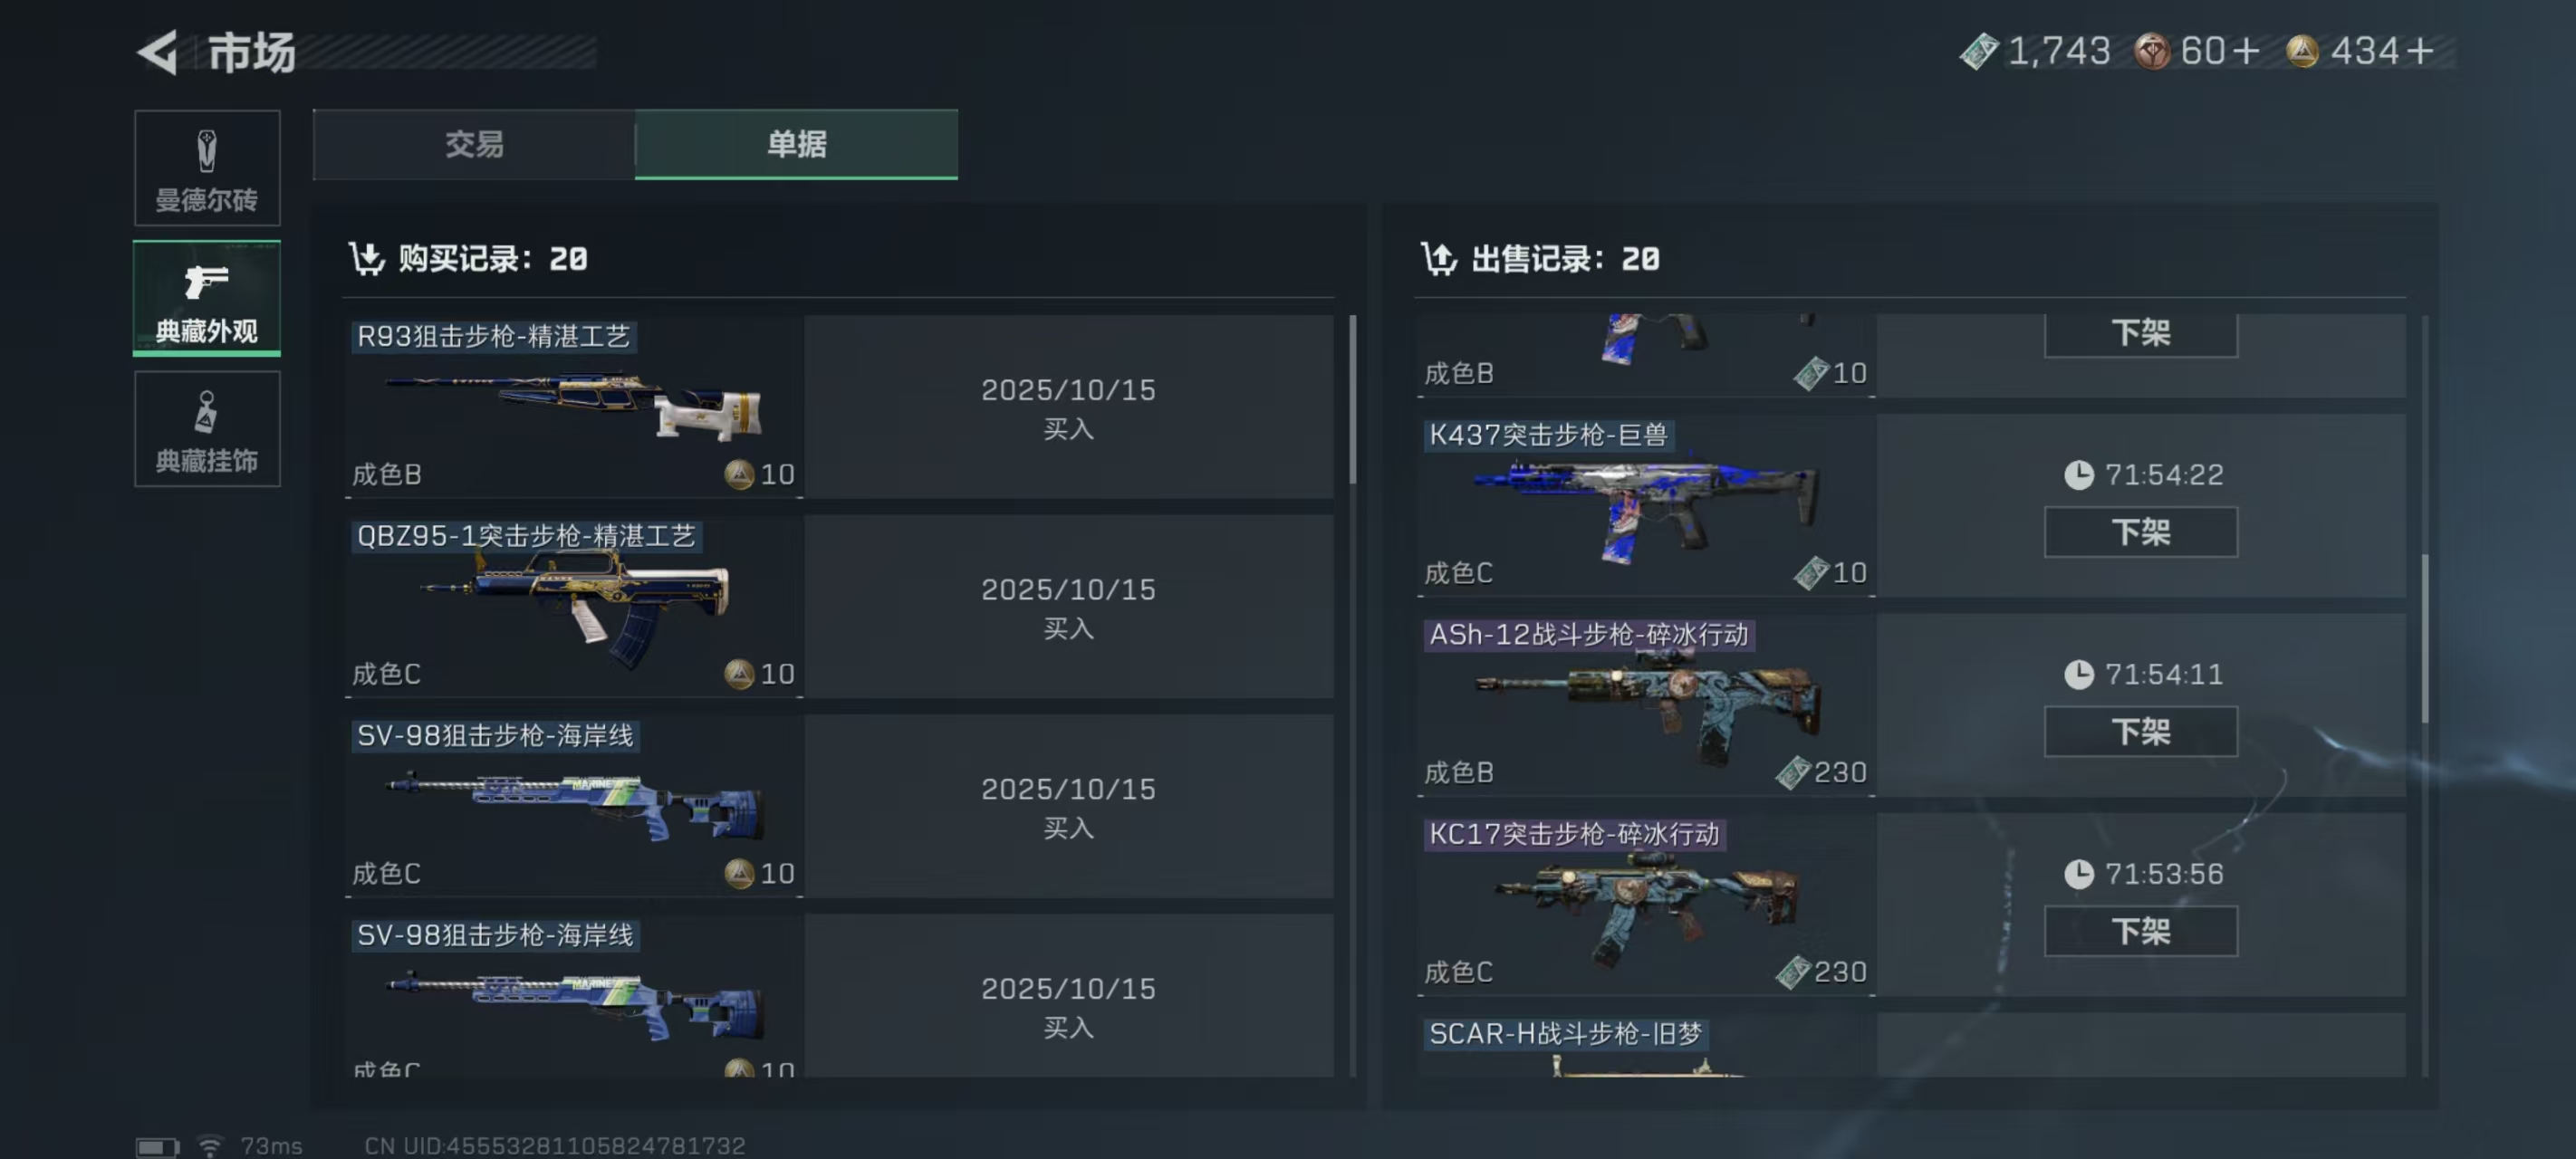Delist the ASh-12 碎冰行动 listing
This screenshot has width=2576, height=1159.
pyautogui.click(x=2140, y=732)
